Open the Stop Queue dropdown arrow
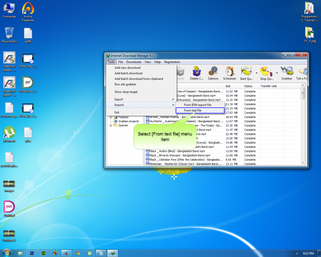This screenshot has width=321, height=257. 277,73
